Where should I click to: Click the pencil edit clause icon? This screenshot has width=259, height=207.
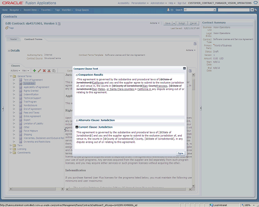(39, 71)
